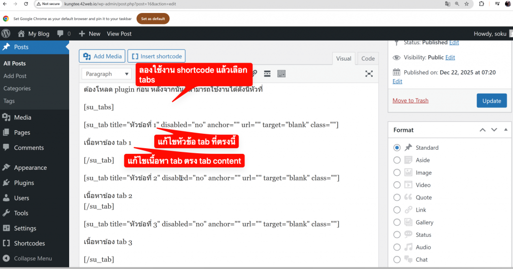Screen dimensions: 513x269
Task: Open Appearance menu in sidebar
Action: pyautogui.click(x=30, y=168)
